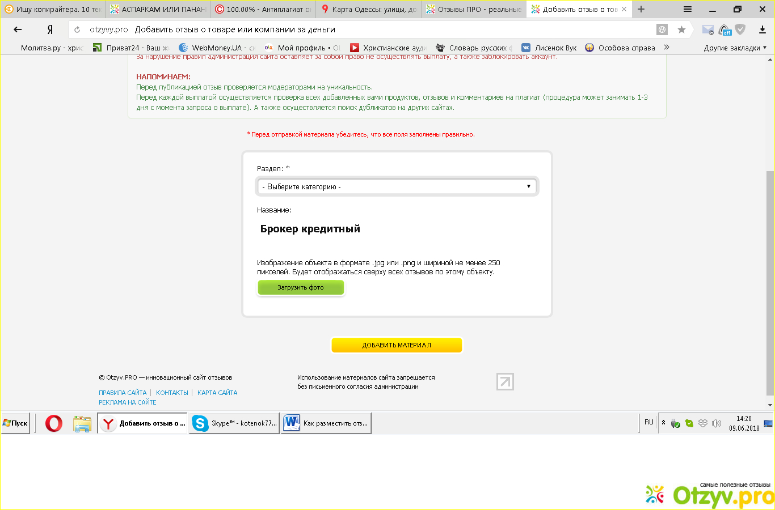
Task: Click the browser back arrow
Action: (x=18, y=29)
